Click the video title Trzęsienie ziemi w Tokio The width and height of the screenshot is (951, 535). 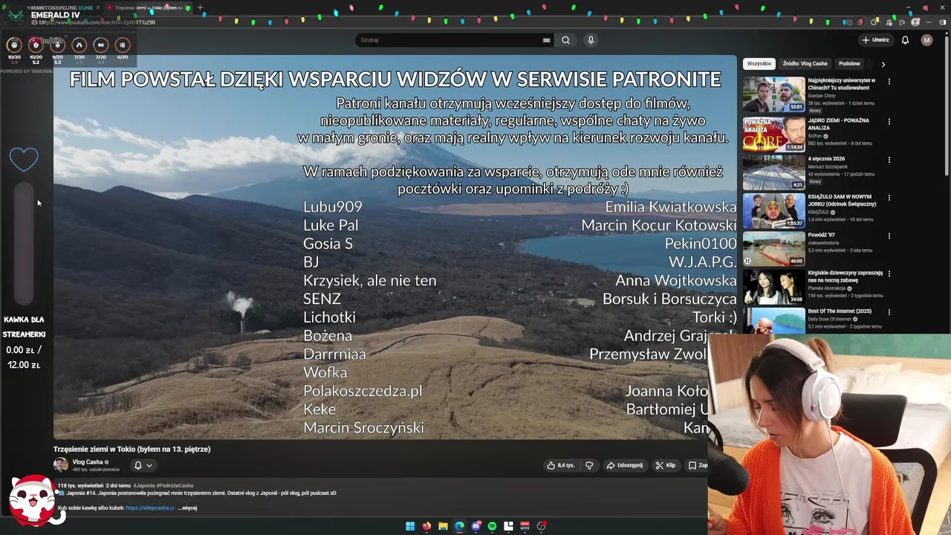click(x=132, y=449)
